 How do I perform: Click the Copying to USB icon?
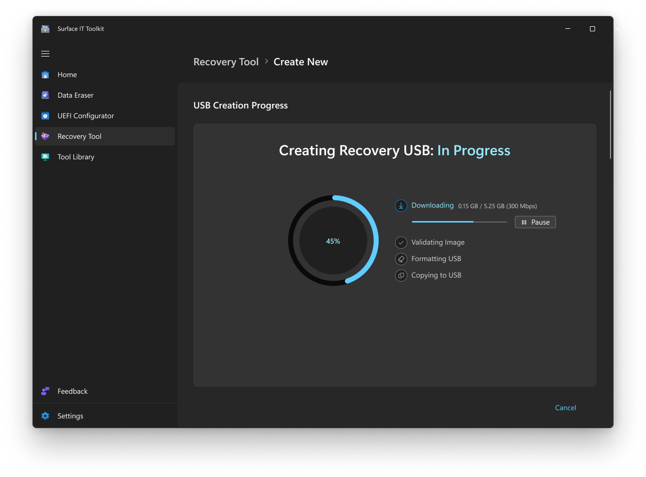(401, 276)
